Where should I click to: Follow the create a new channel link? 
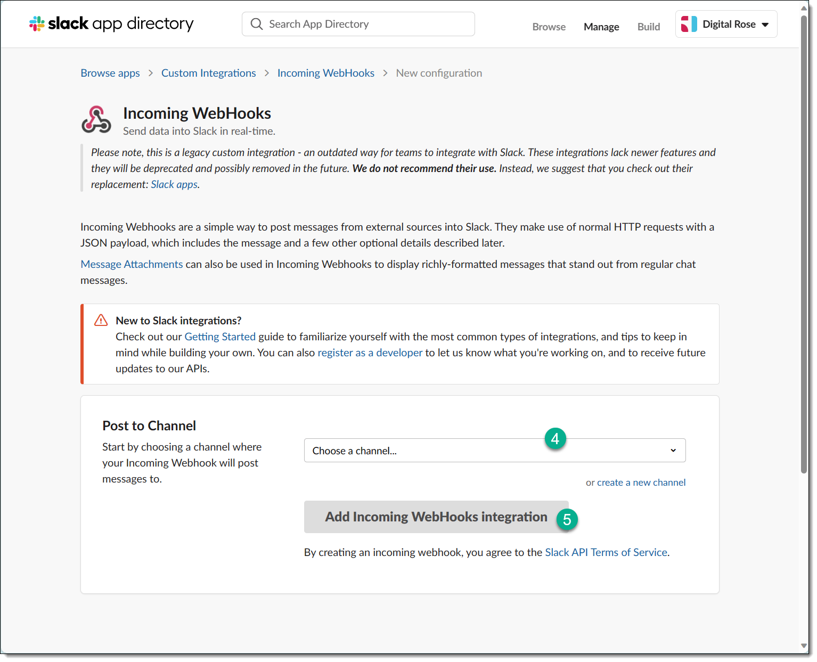(641, 483)
